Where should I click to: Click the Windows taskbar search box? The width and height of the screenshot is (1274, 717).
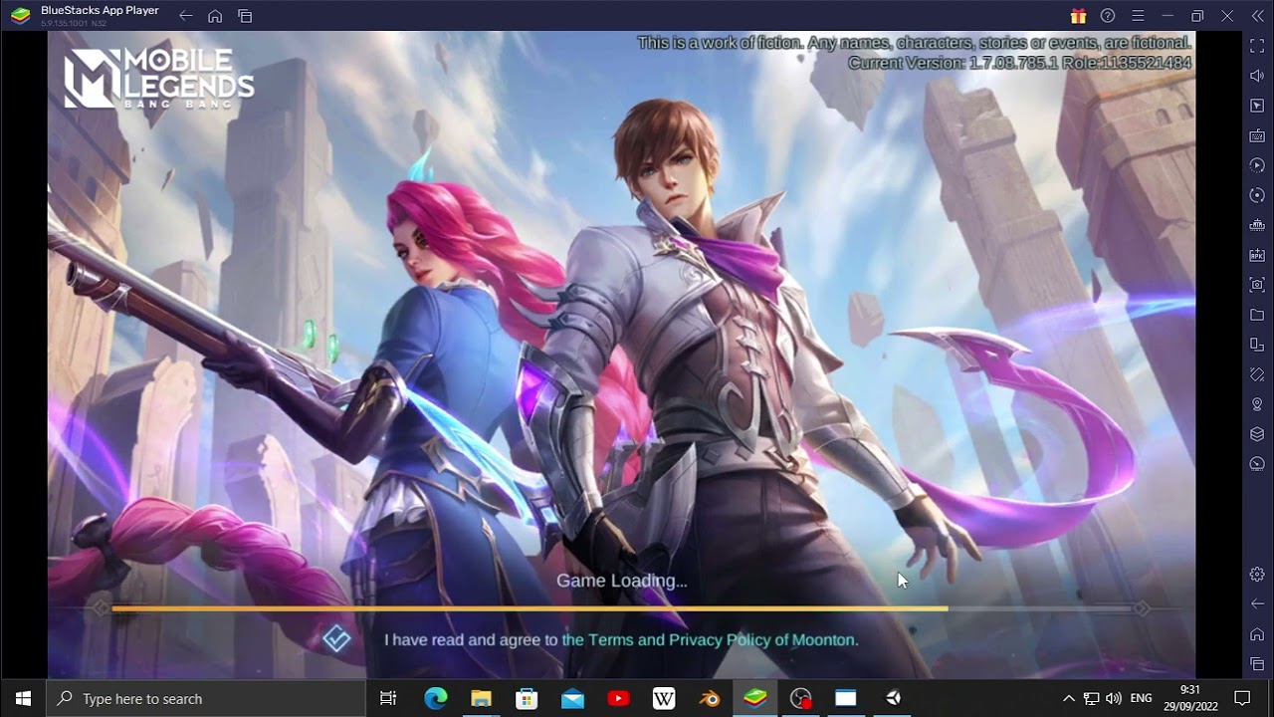click(x=207, y=698)
